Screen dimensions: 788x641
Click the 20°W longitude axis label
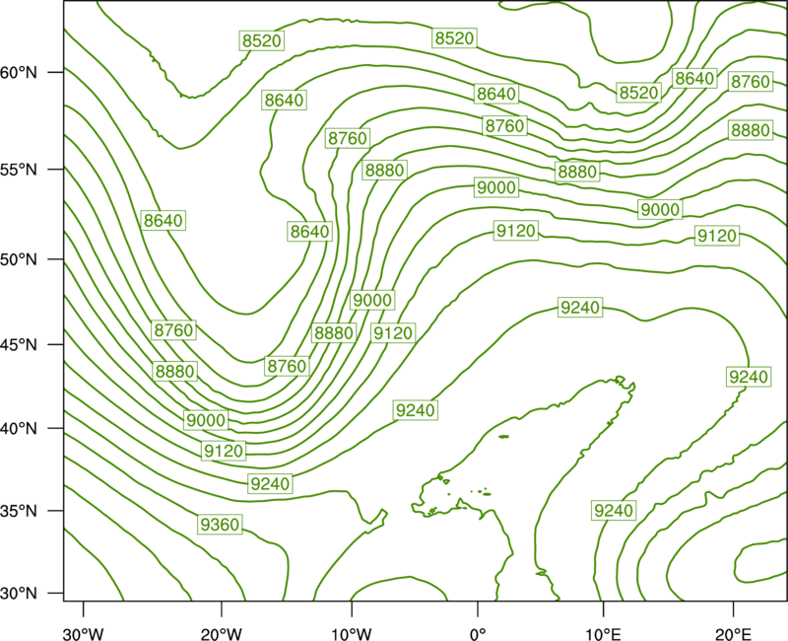tap(222, 634)
